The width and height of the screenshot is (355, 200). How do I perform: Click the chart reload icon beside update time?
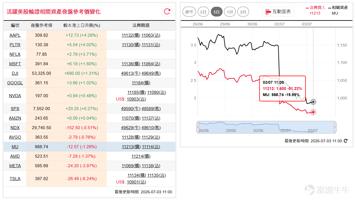pyautogui.click(x=345, y=141)
